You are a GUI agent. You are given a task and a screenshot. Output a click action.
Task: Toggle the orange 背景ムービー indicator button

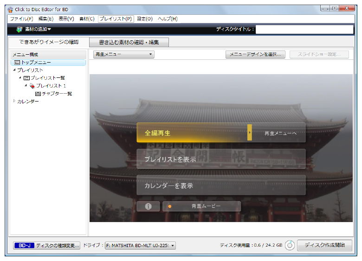click(x=170, y=206)
